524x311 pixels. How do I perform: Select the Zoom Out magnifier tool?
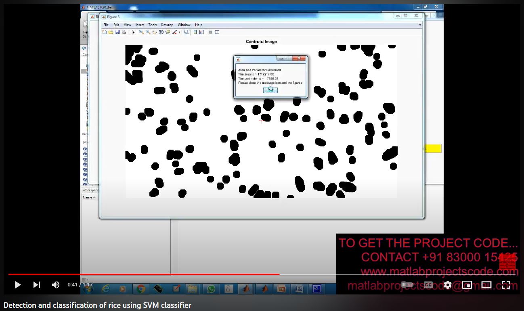coord(148,32)
